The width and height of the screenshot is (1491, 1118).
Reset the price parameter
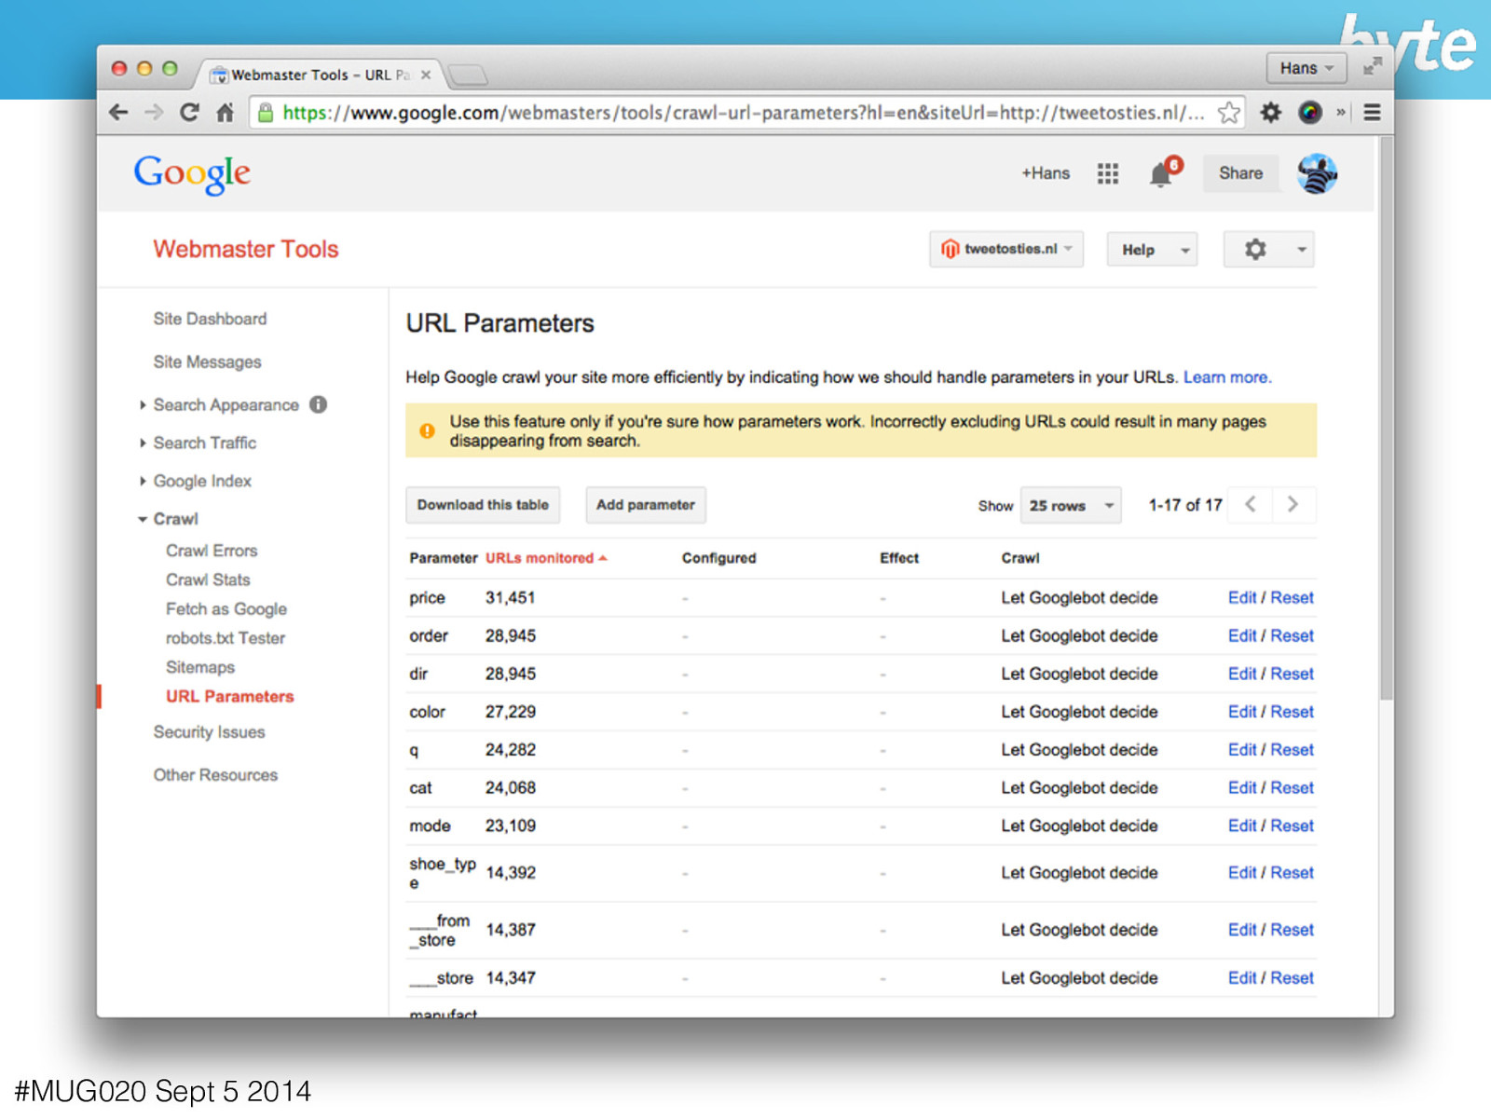[1292, 598]
